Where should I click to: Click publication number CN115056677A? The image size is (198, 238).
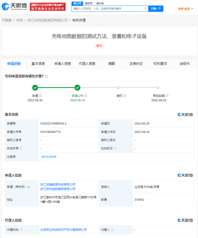coord(50,132)
